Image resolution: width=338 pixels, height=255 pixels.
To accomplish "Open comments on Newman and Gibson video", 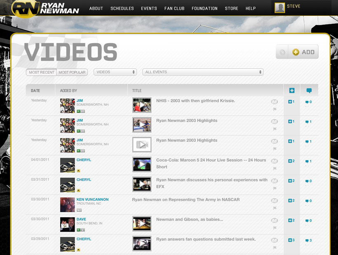I will pos(308,220).
